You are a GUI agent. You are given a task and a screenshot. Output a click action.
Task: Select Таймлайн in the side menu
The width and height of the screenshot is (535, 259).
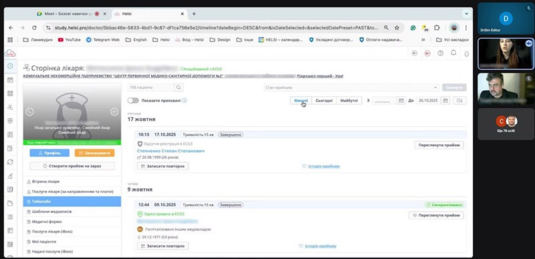click(72, 202)
